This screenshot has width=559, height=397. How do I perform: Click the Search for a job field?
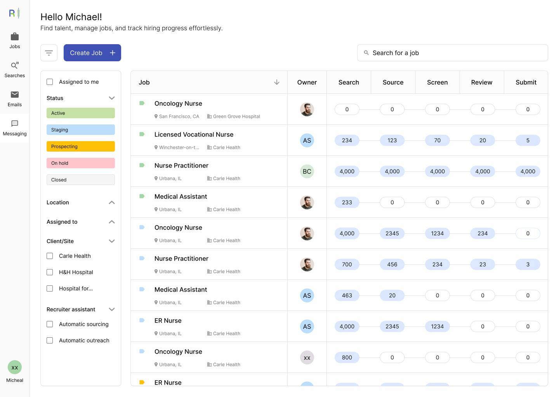(453, 53)
